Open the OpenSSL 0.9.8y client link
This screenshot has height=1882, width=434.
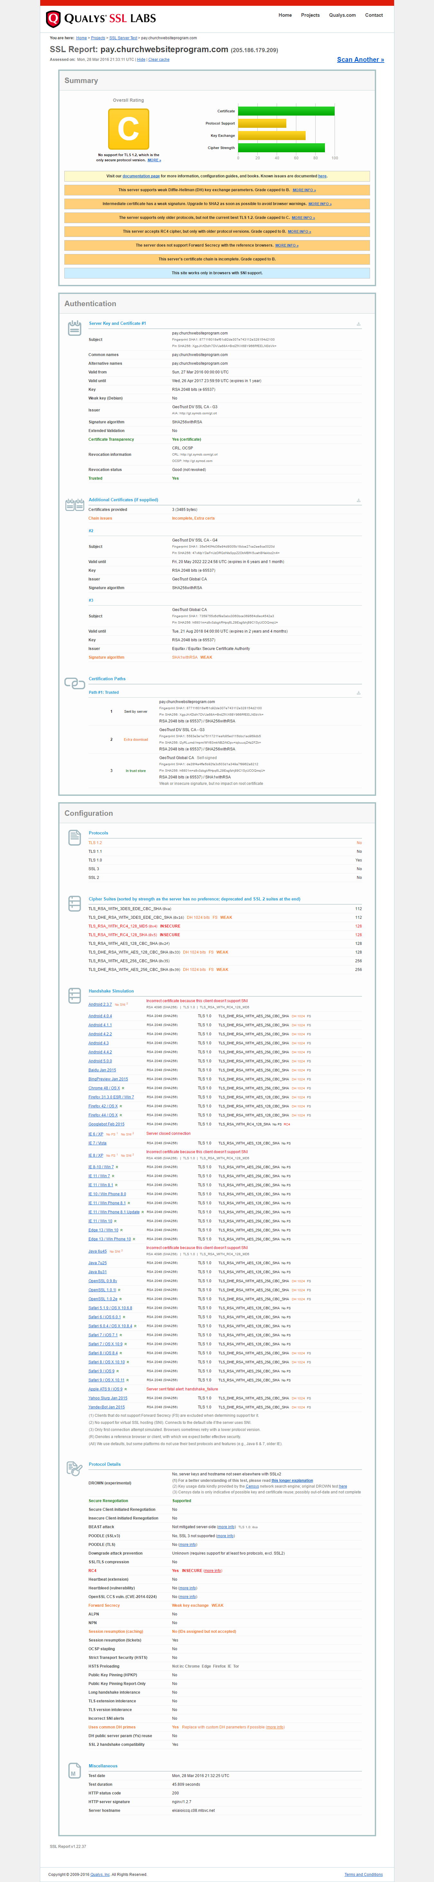[x=103, y=1281]
